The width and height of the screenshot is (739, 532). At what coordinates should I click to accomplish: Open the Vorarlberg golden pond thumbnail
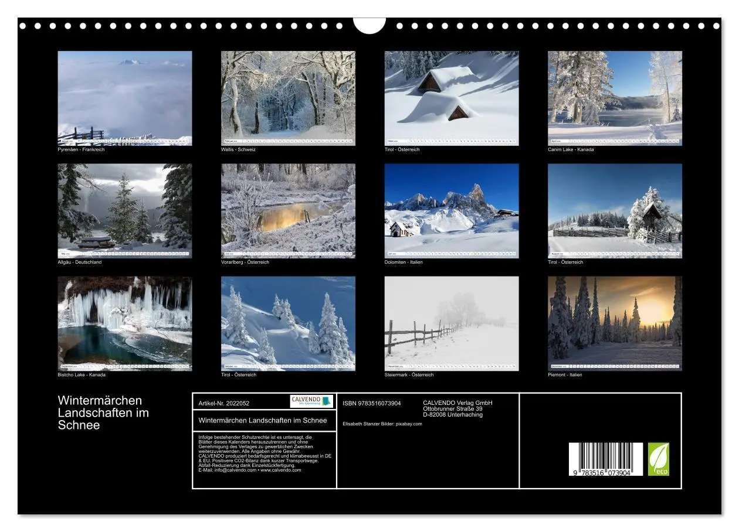point(288,211)
